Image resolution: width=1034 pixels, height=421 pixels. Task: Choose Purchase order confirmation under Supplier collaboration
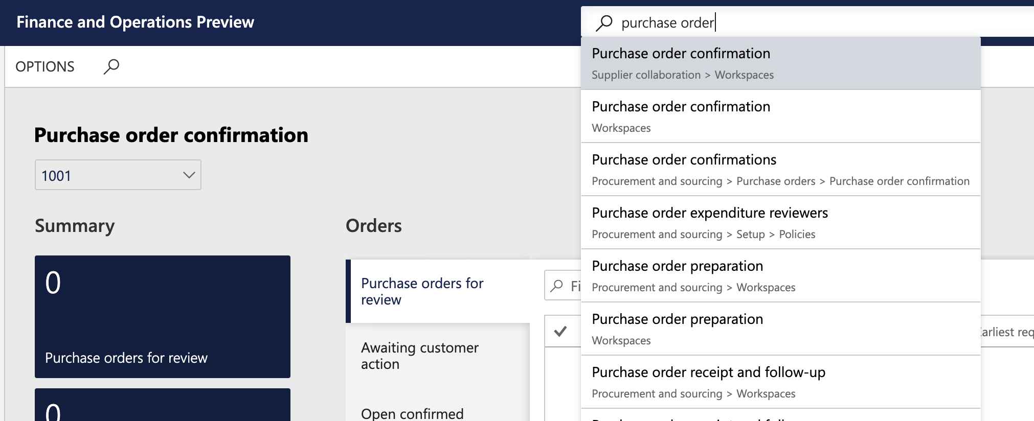[780, 63]
